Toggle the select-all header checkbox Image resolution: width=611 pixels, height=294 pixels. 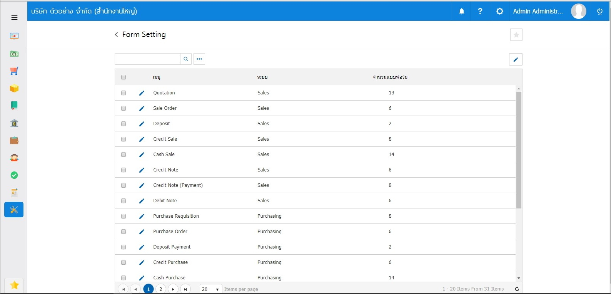pos(124,77)
